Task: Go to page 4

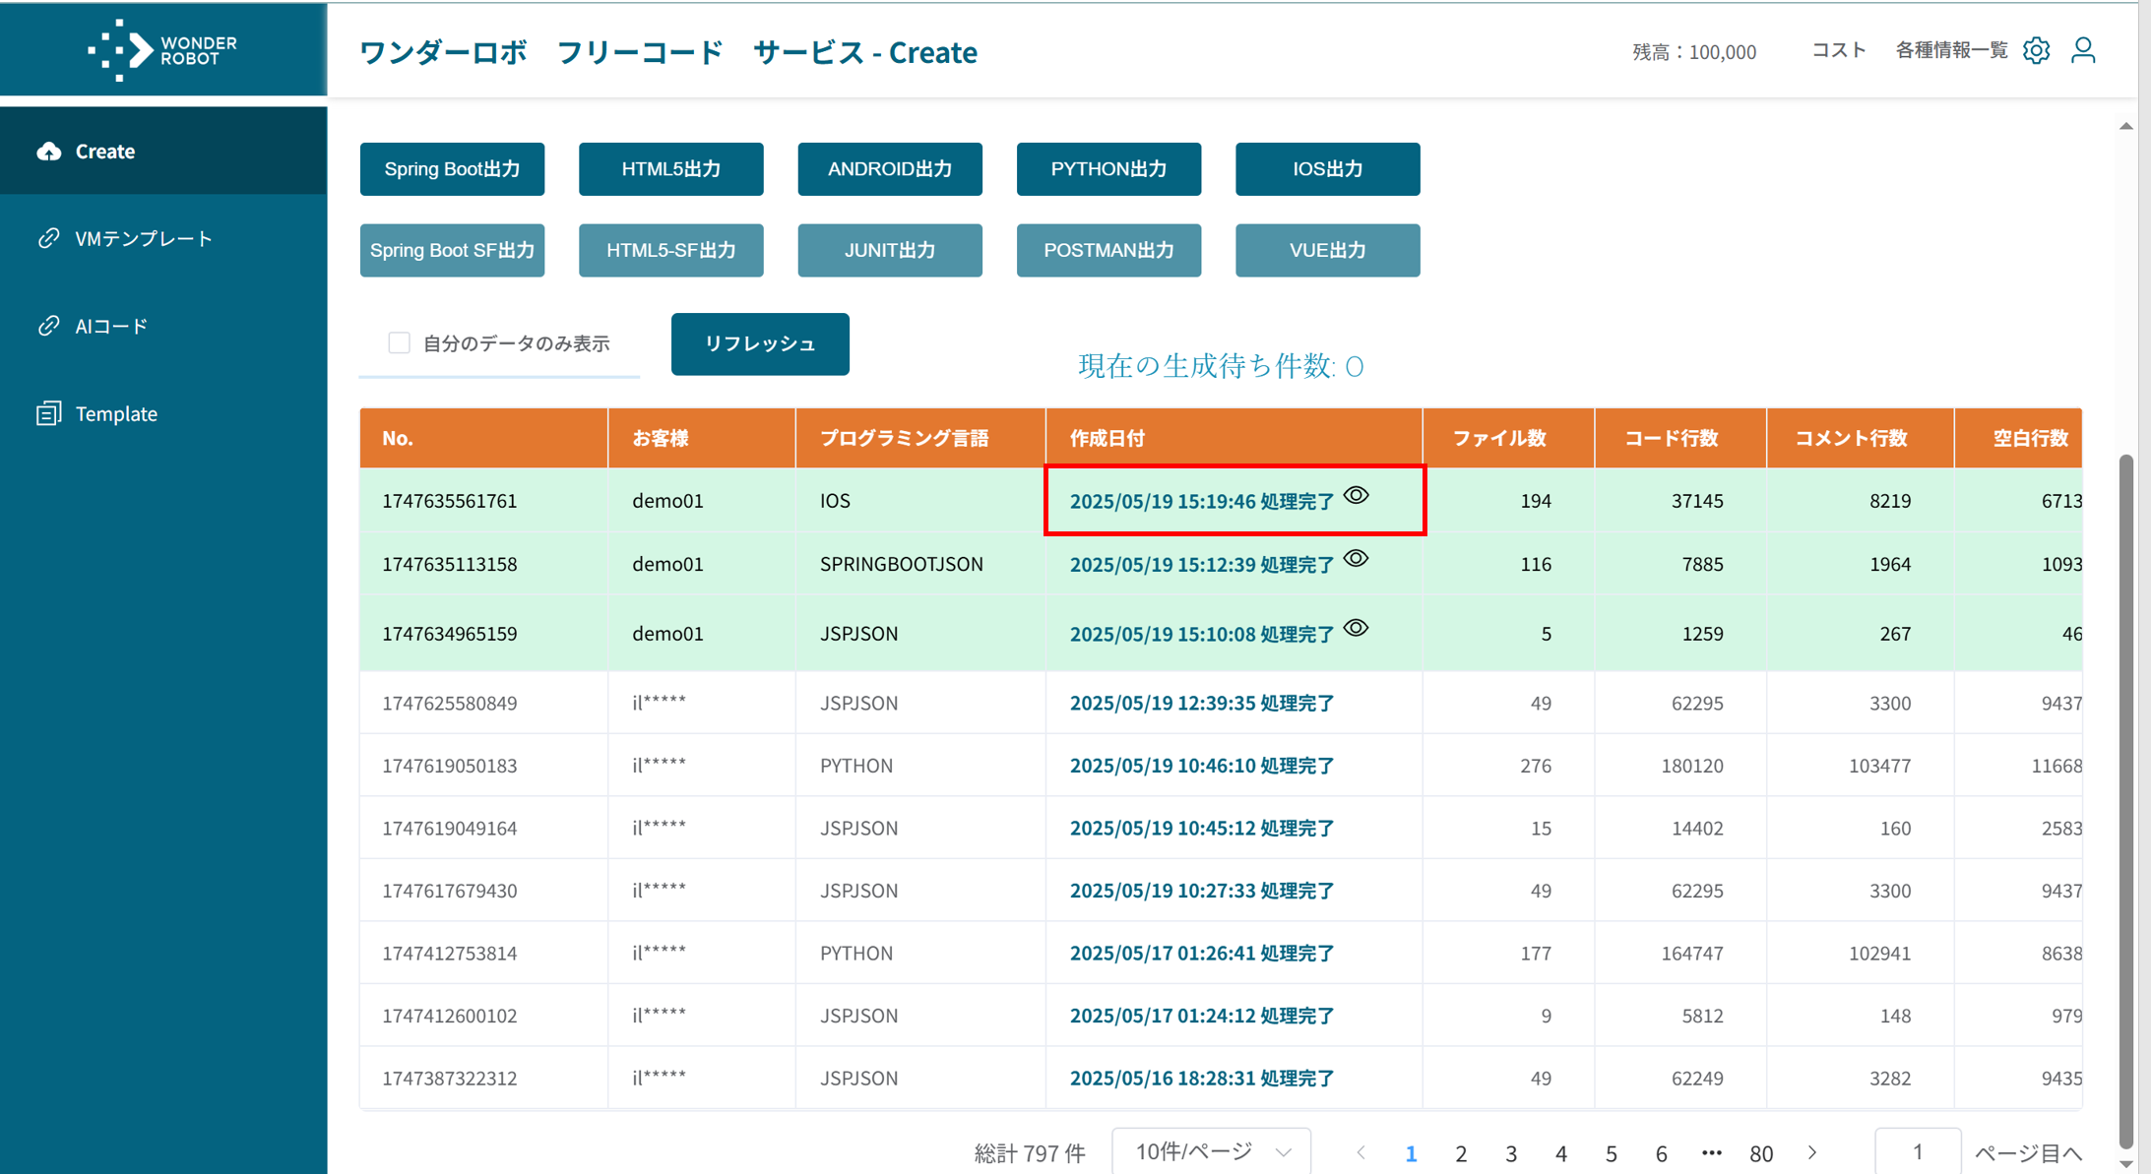Action: [1561, 1153]
